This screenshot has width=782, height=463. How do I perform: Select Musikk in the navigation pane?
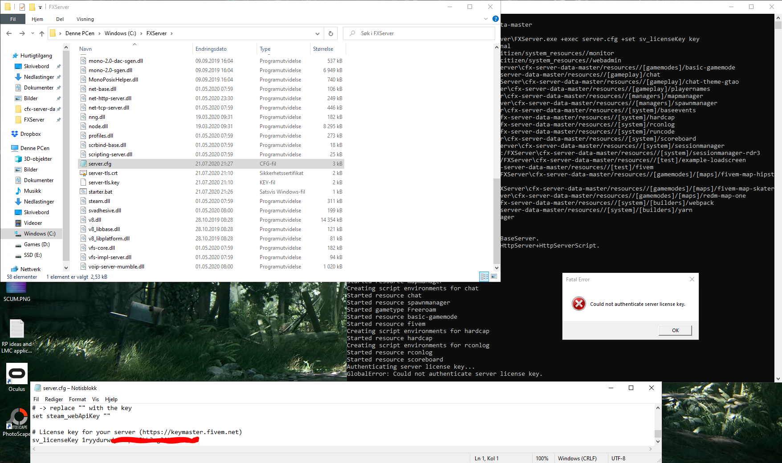click(x=33, y=191)
